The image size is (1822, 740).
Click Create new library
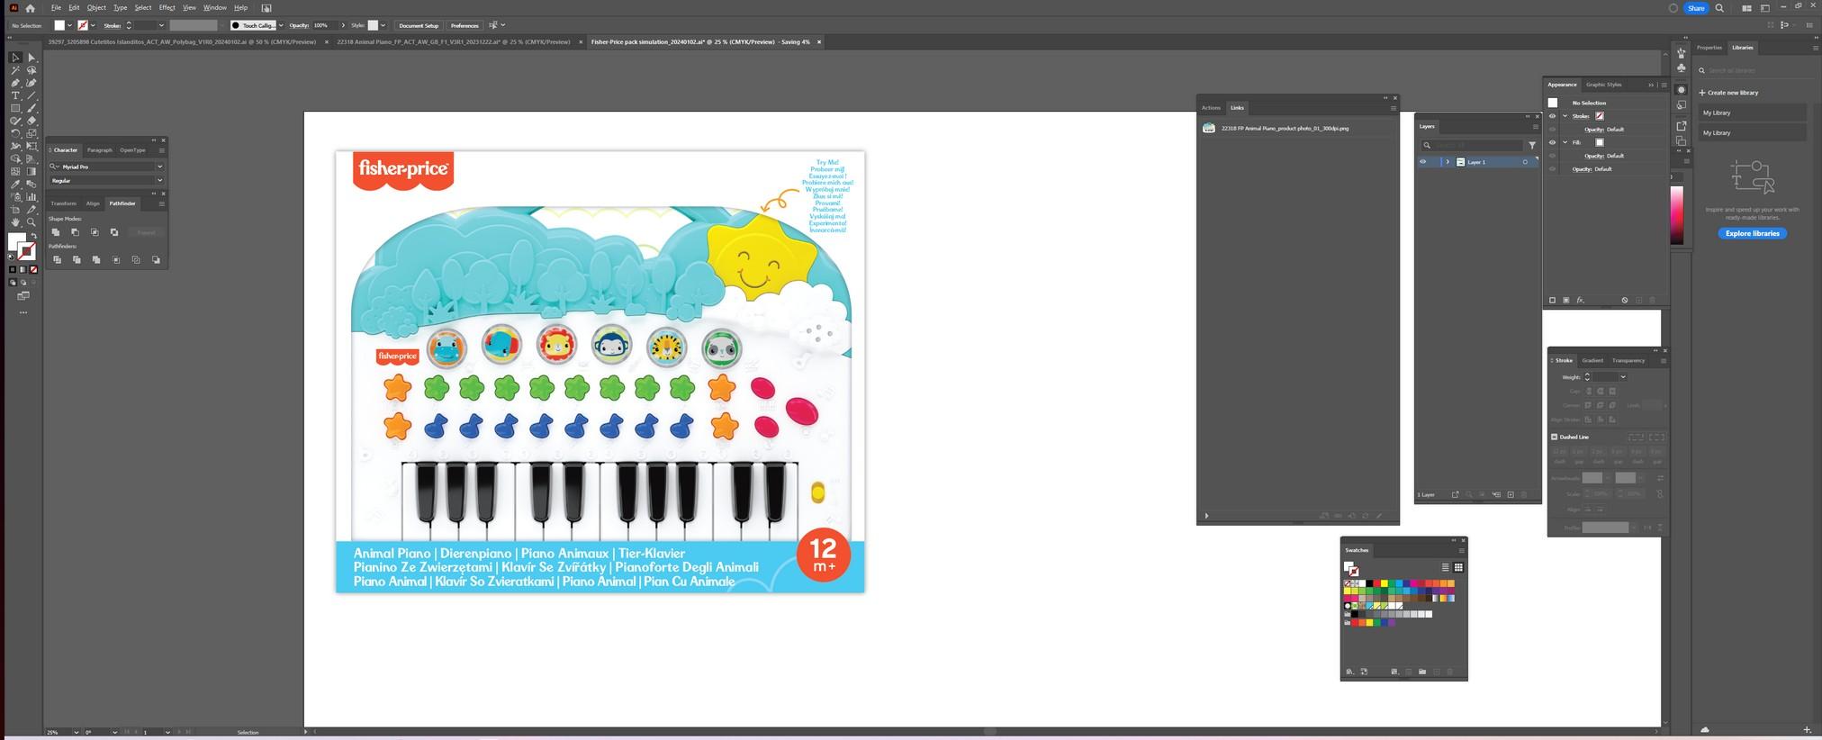(1728, 93)
